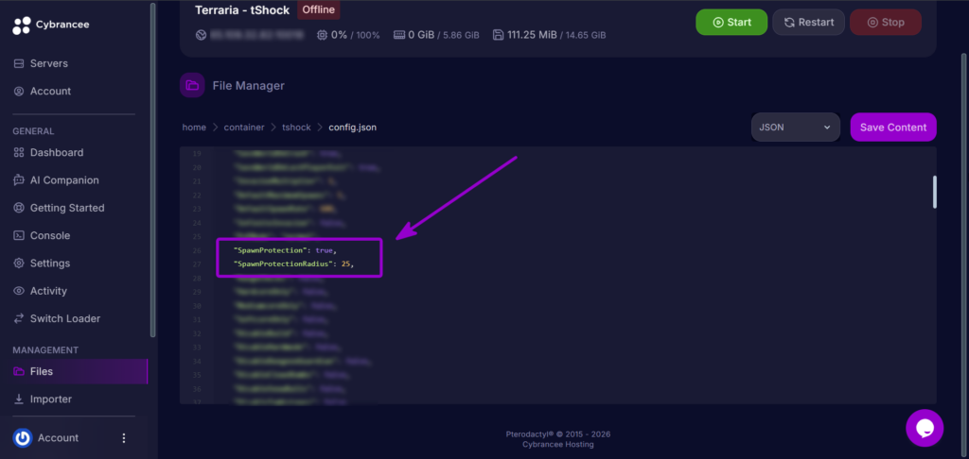Screen dimensions: 969x459
Task: Click the memory usage icon
Action: 399,35
